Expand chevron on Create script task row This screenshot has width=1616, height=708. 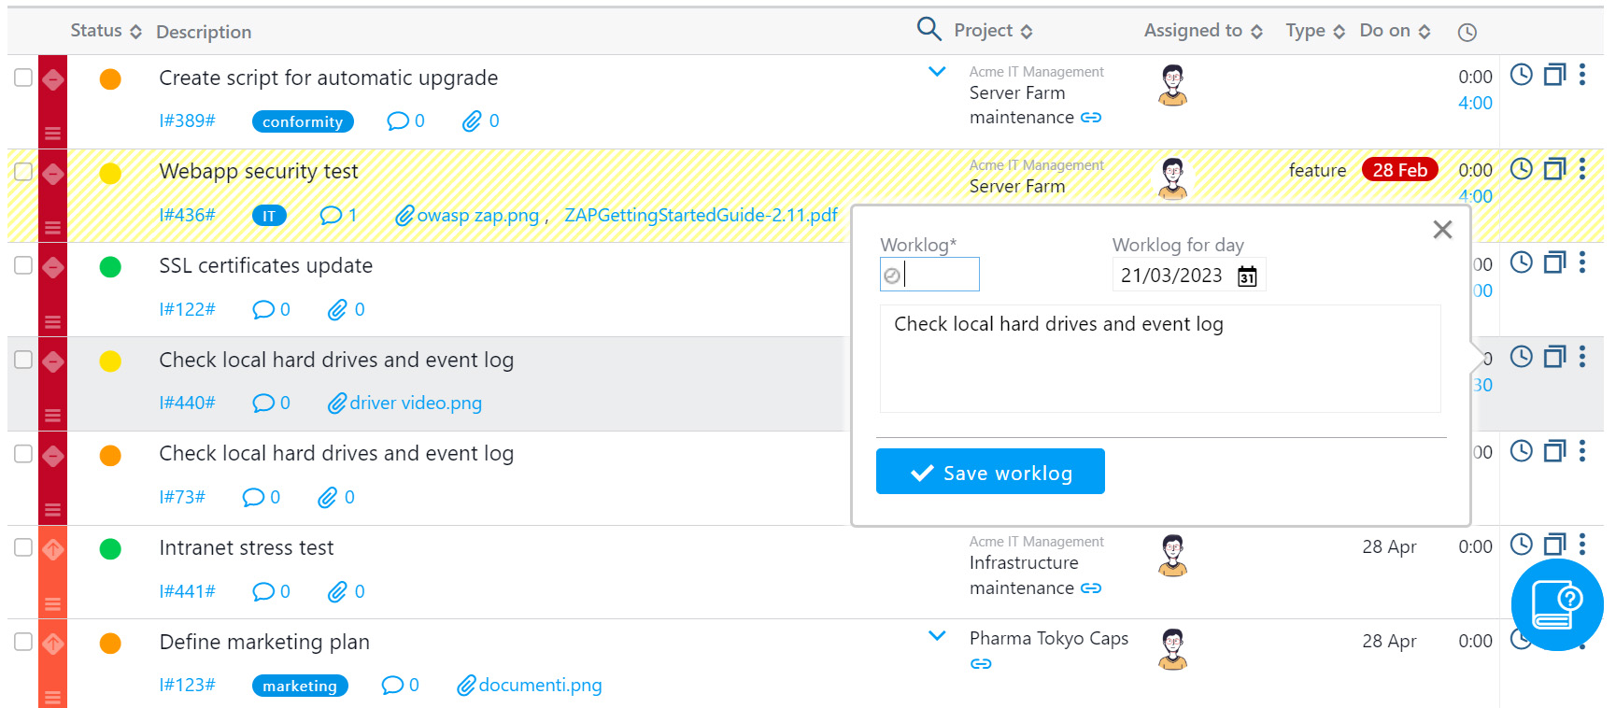pos(937,72)
